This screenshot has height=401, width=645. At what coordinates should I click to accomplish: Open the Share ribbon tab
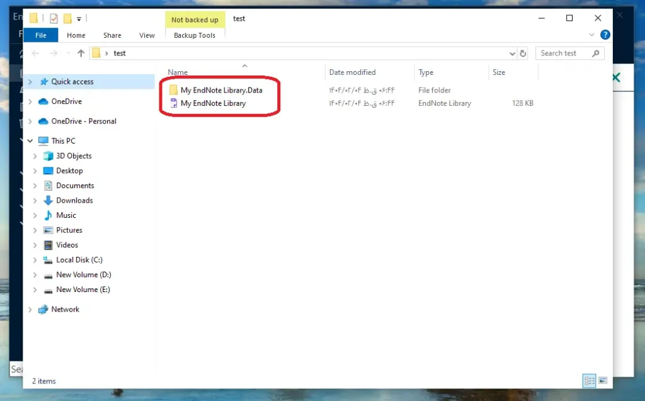point(112,35)
